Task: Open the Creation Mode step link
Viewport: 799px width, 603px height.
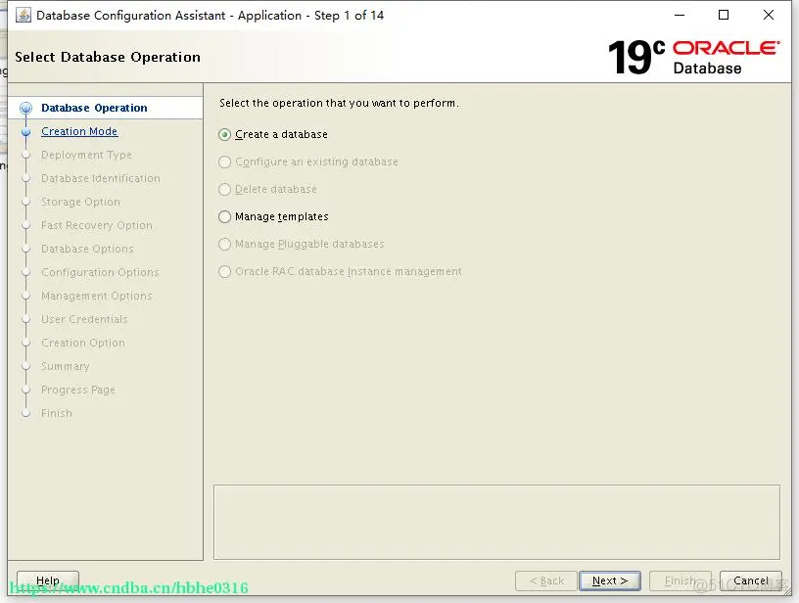Action: (x=79, y=131)
